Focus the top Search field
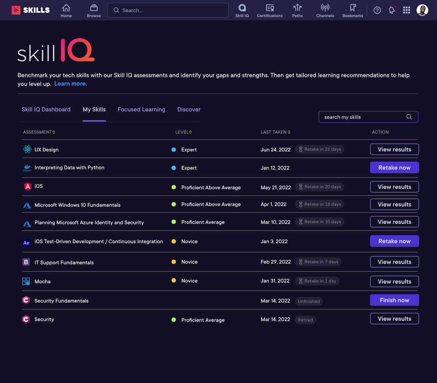437x383 pixels. 168,10
